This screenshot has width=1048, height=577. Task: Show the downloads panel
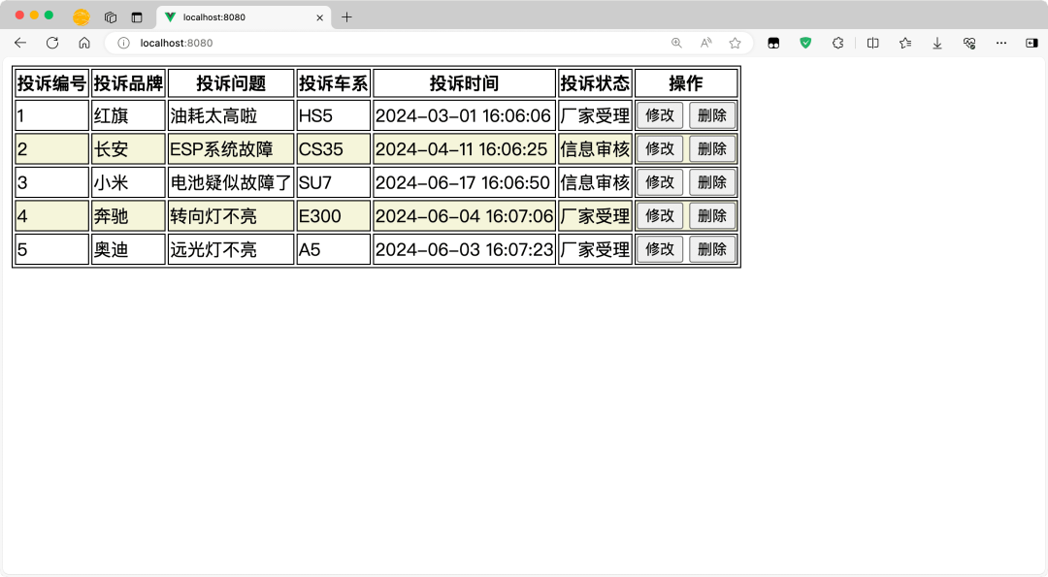[937, 43]
